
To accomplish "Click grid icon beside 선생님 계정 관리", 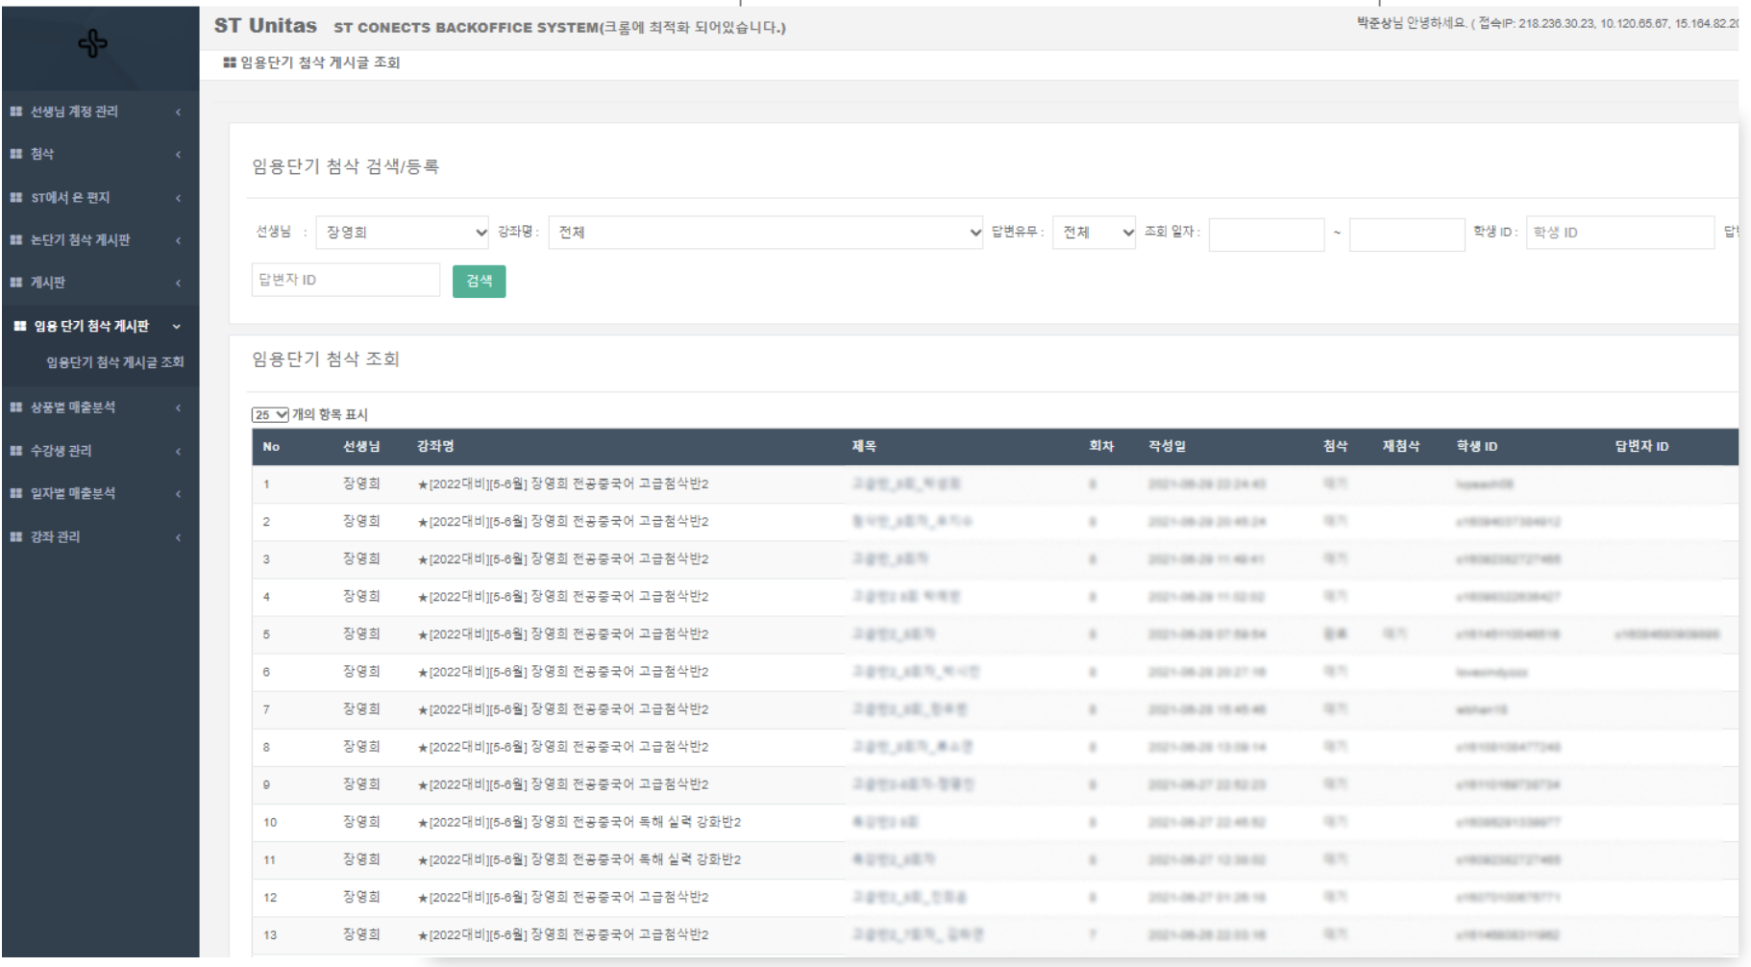I will click(16, 112).
